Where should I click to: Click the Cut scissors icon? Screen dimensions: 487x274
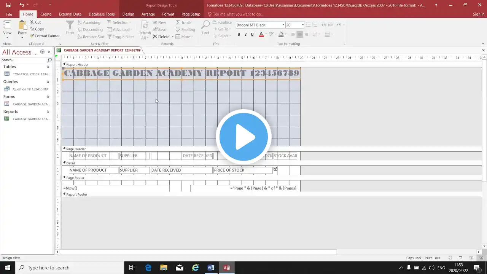coord(32,22)
